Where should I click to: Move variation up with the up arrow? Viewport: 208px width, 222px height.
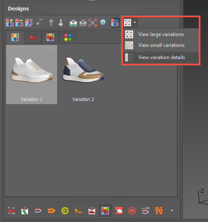51,23
